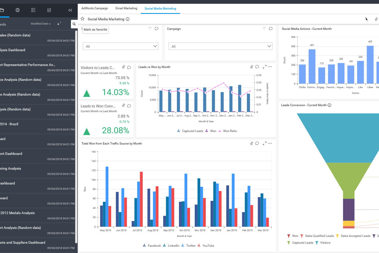379x253 pixels.
Task: Click the edit note icon in sidebar header
Action: point(49,10)
